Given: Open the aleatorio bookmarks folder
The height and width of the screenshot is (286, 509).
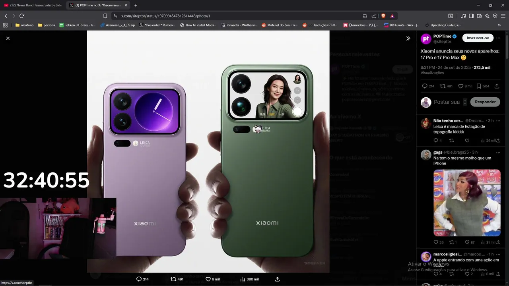Looking at the screenshot, I should pyautogui.click(x=25, y=25).
